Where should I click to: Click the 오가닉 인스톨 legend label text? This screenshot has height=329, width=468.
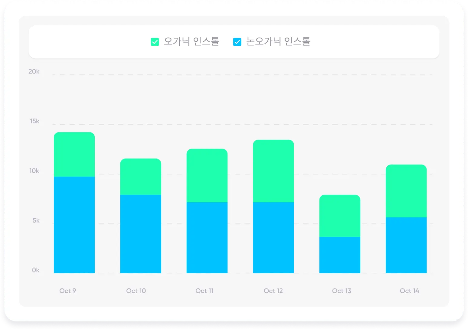click(x=191, y=41)
